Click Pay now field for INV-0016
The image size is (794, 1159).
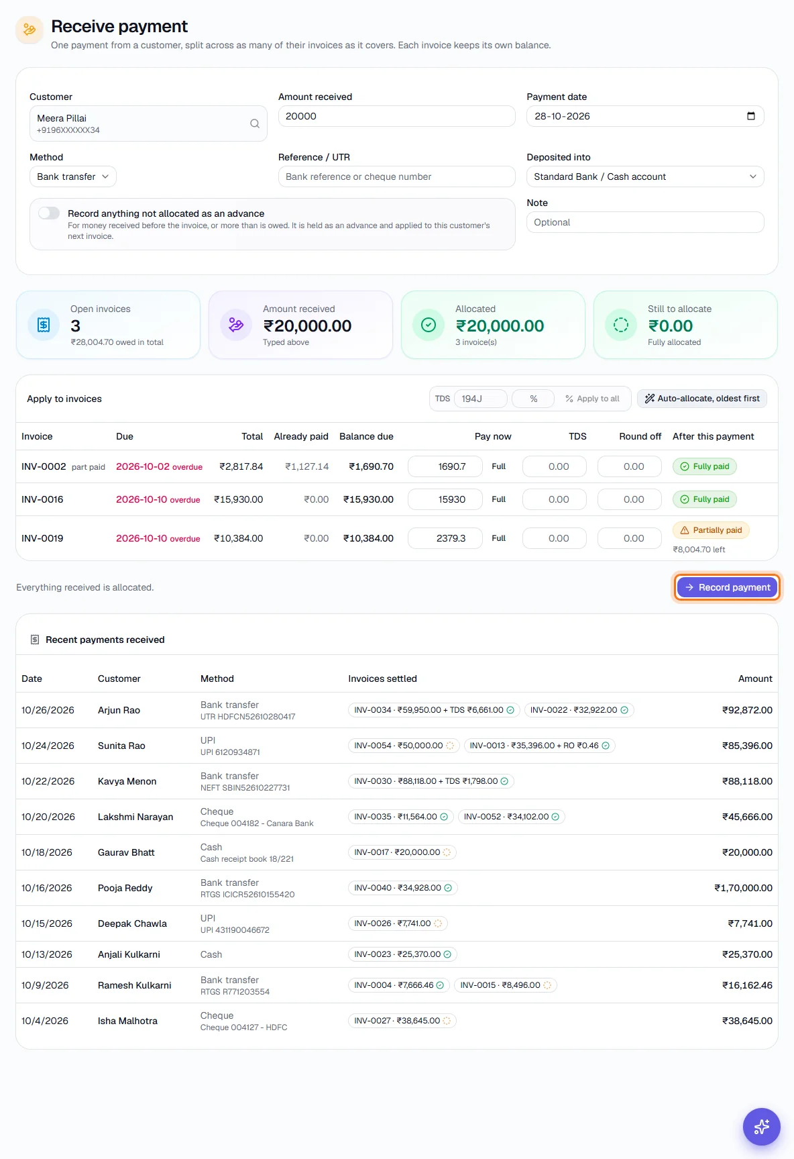tap(445, 499)
